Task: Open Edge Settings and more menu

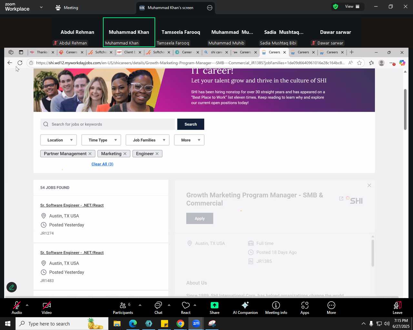Action: [392, 63]
